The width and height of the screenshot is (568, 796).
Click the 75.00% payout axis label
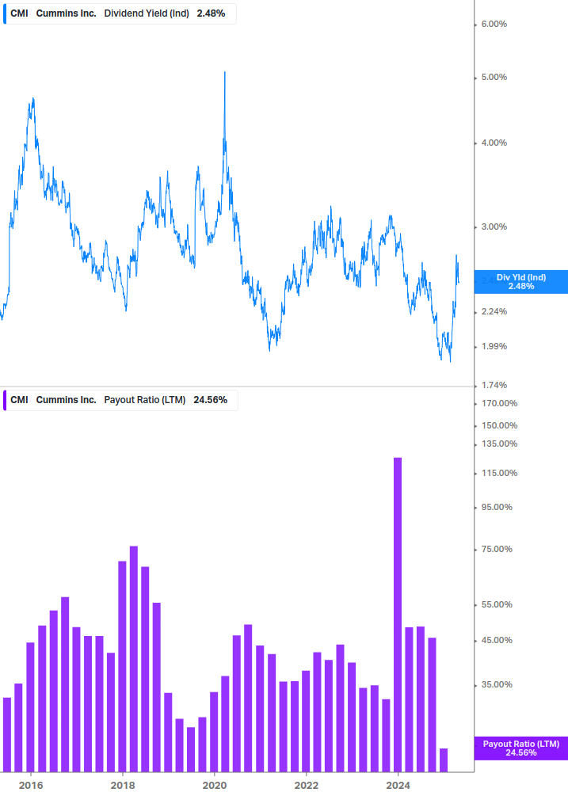[x=497, y=550]
